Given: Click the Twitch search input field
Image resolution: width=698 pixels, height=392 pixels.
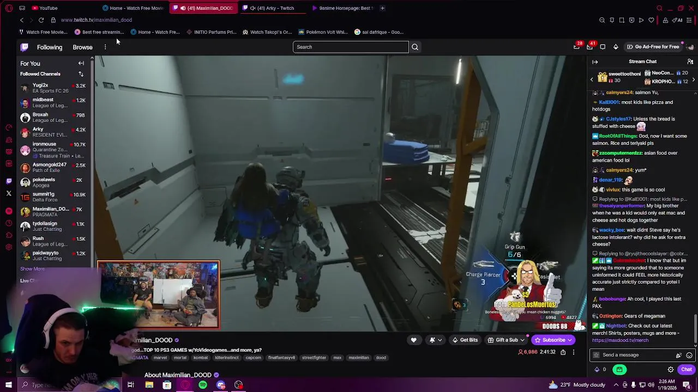Looking at the screenshot, I should 351,47.
